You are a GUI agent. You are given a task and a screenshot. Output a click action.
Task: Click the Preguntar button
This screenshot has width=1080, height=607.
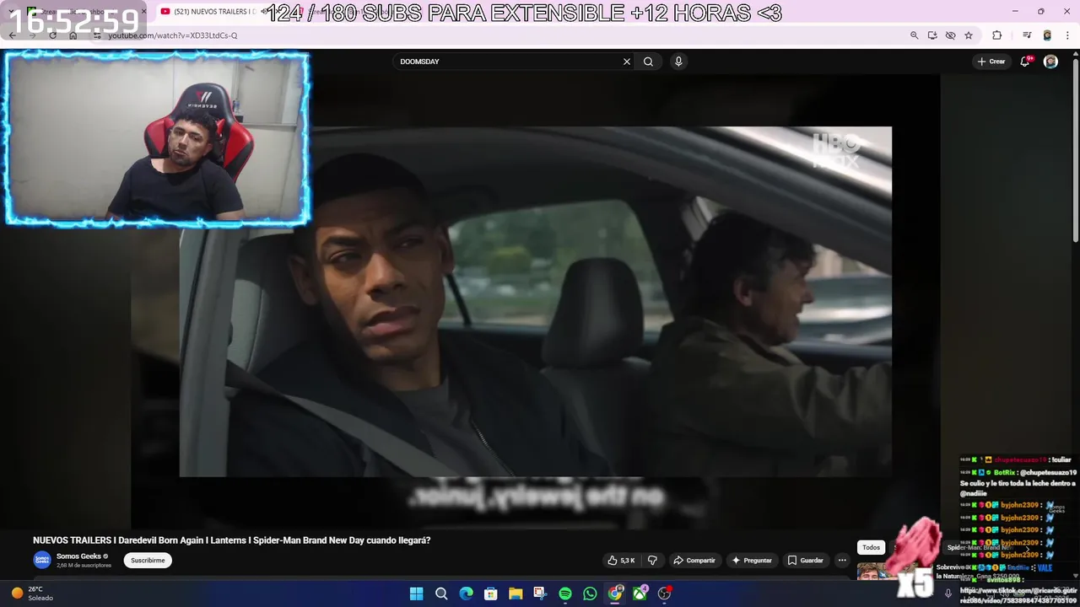coord(752,561)
